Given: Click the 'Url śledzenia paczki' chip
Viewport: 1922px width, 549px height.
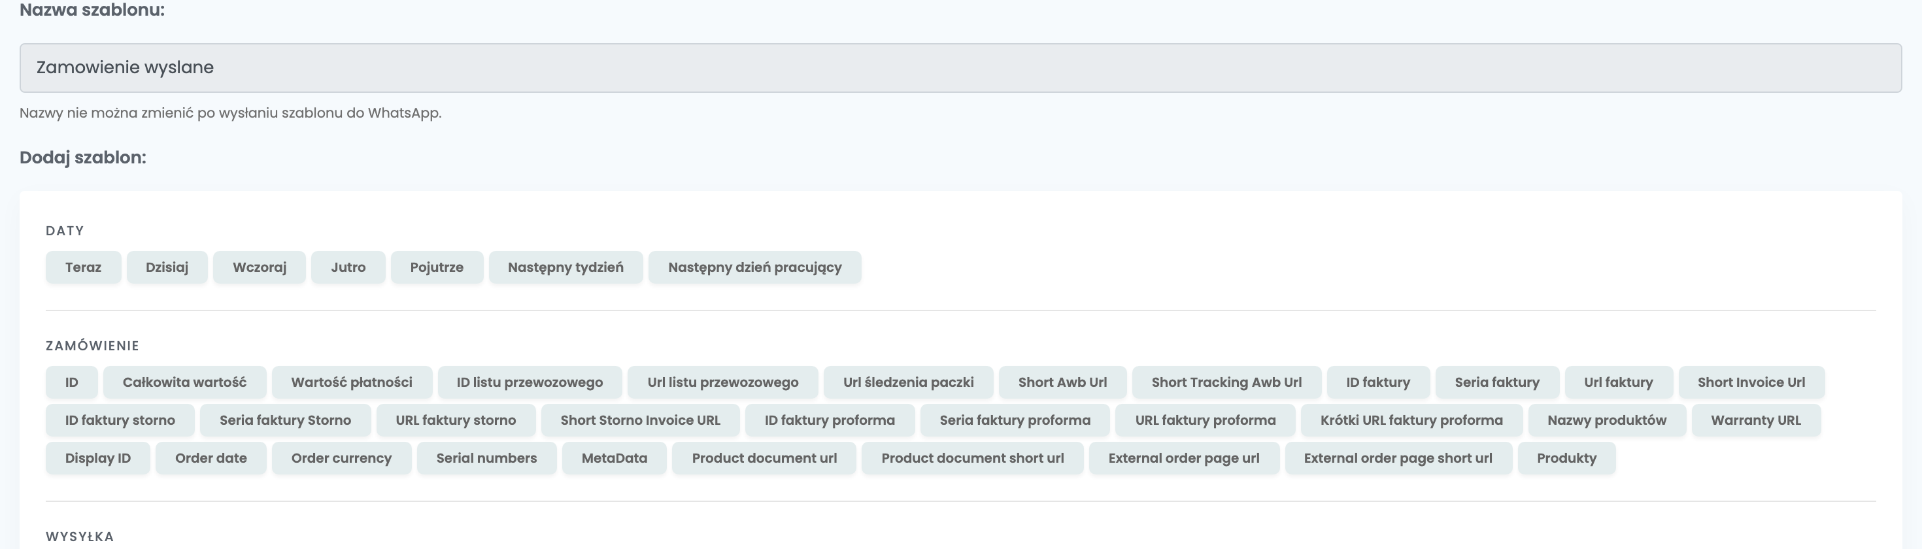Looking at the screenshot, I should pos(909,382).
